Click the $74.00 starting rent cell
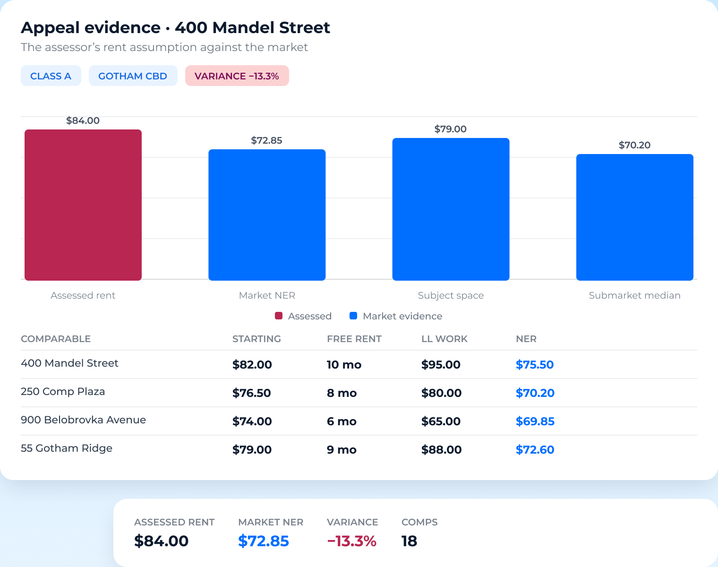The image size is (718, 567). (252, 421)
